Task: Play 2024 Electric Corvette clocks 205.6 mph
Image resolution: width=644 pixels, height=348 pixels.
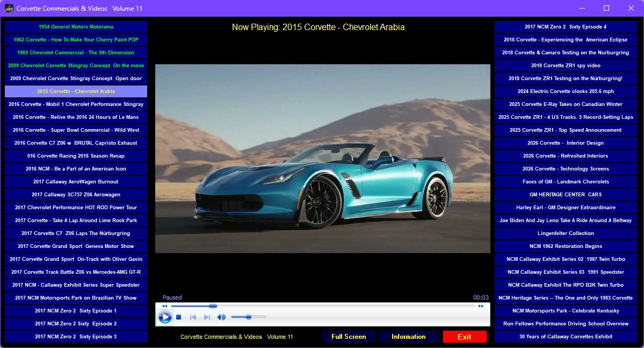Action: 566,91
